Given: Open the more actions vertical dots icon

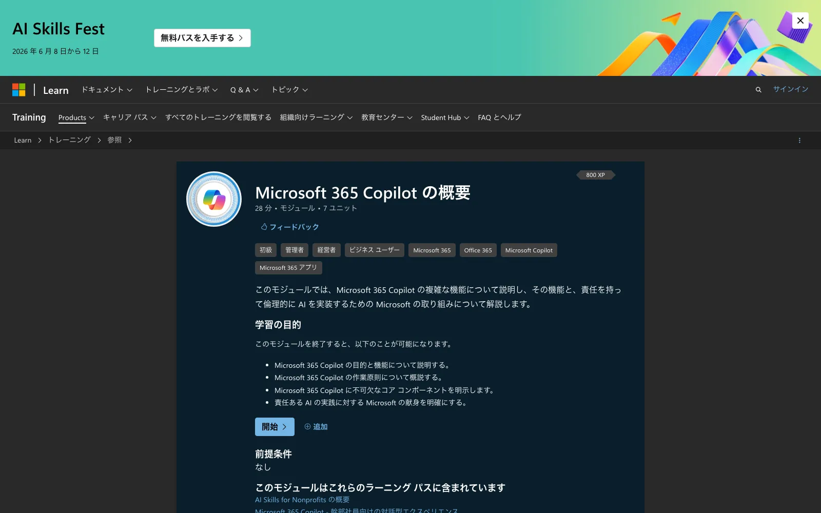Looking at the screenshot, I should pyautogui.click(x=799, y=140).
